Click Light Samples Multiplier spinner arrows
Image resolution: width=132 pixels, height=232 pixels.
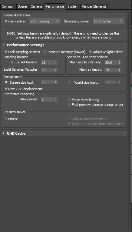(x=56, y=70)
